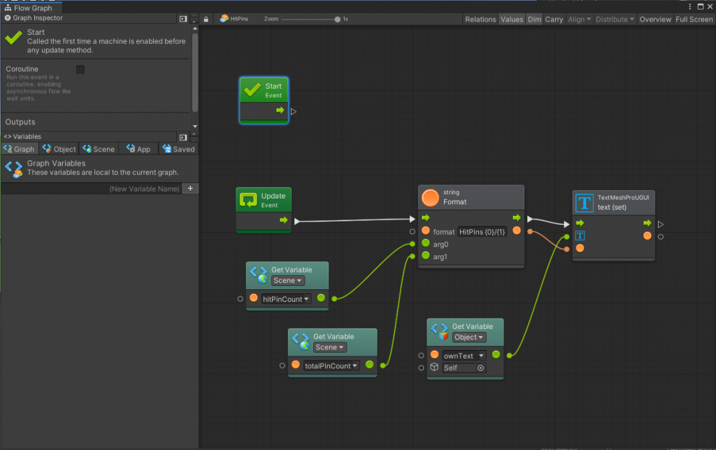Viewport: 716px width, 450px height.
Task: Switch to the Object variables tab
Action: [59, 149]
